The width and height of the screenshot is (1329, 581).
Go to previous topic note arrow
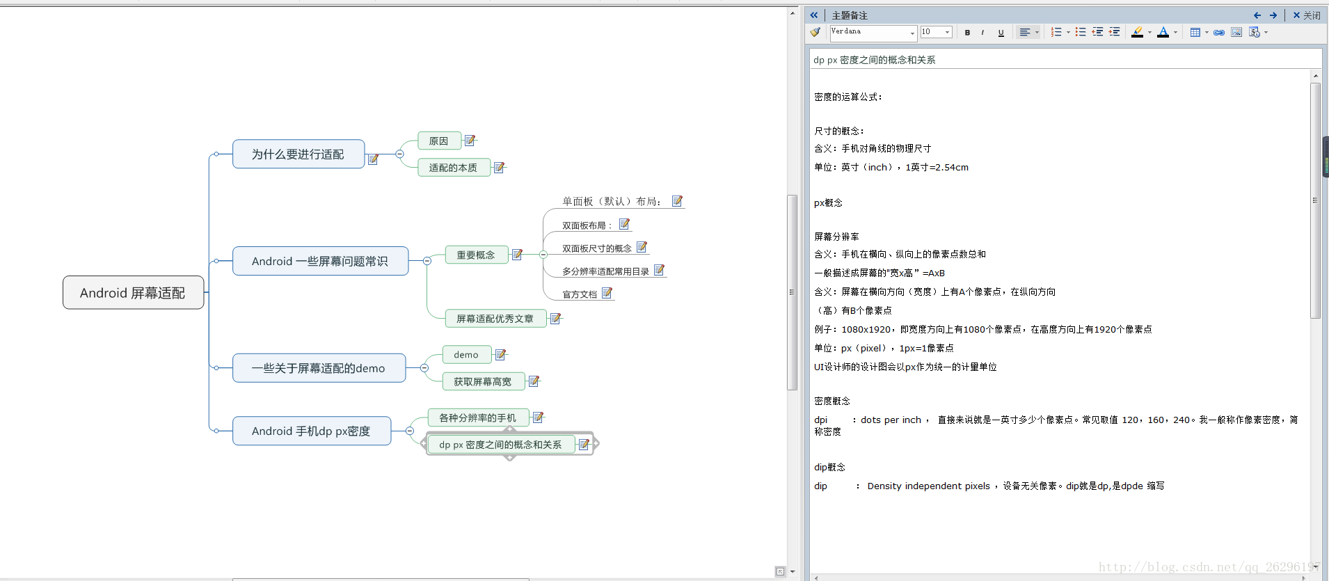point(1257,15)
